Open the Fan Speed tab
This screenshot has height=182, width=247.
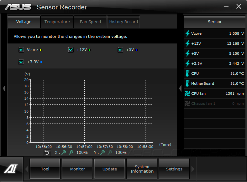(90, 22)
